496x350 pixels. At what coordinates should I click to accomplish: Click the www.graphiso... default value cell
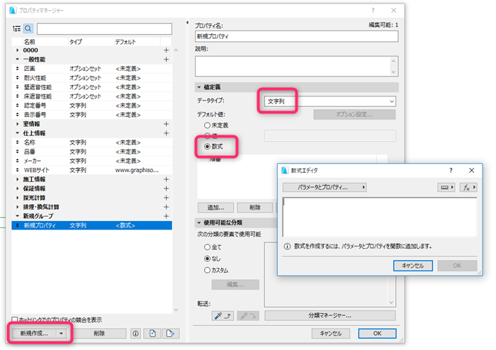[137, 170]
